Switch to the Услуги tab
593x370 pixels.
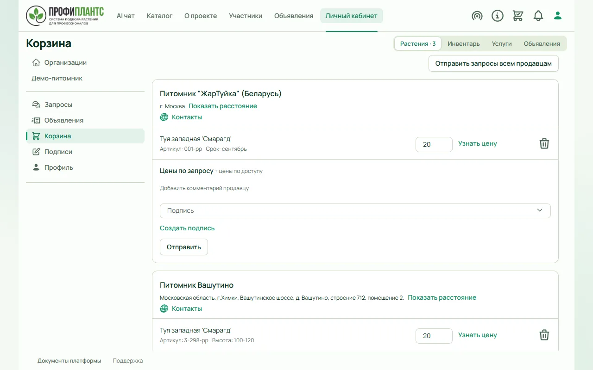502,43
